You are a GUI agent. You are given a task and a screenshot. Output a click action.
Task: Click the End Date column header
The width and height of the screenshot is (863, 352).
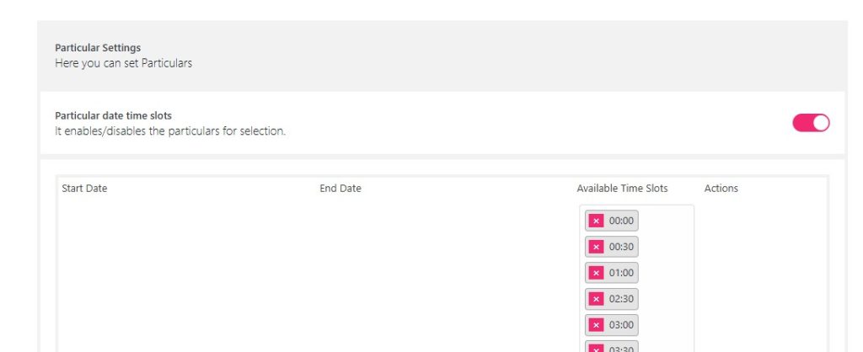point(340,189)
